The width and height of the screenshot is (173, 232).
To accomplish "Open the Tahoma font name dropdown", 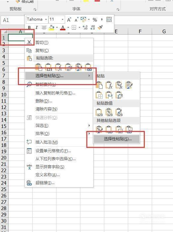I will tap(46, 19).
